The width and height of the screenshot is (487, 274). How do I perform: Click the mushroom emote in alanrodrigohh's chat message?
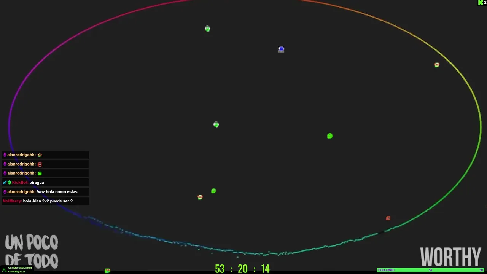coord(40,155)
